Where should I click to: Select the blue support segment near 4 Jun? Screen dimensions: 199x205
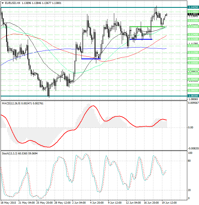tap(90, 59)
